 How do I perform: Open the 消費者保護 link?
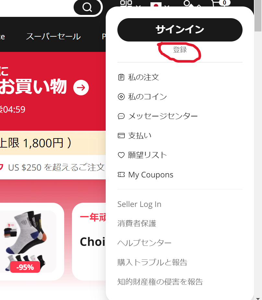pos(137,223)
